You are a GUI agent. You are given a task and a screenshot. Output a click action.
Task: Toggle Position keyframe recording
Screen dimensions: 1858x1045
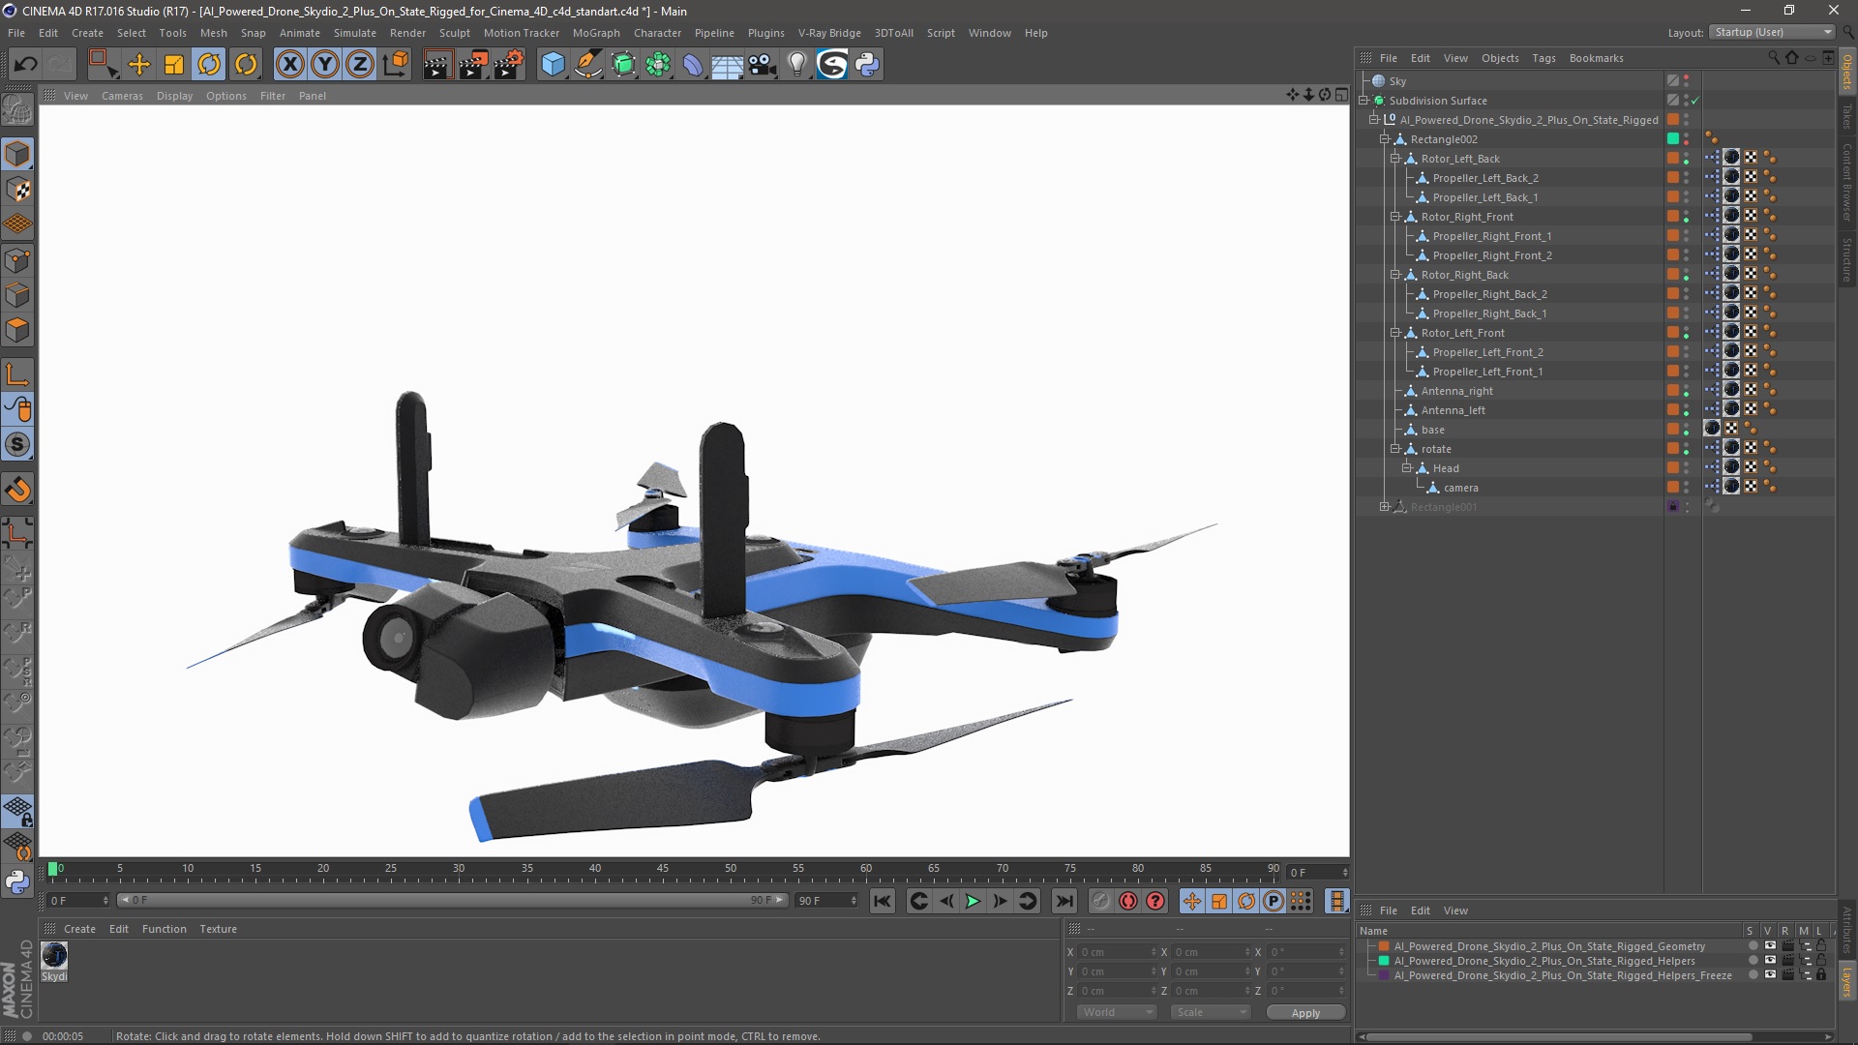[1191, 902]
